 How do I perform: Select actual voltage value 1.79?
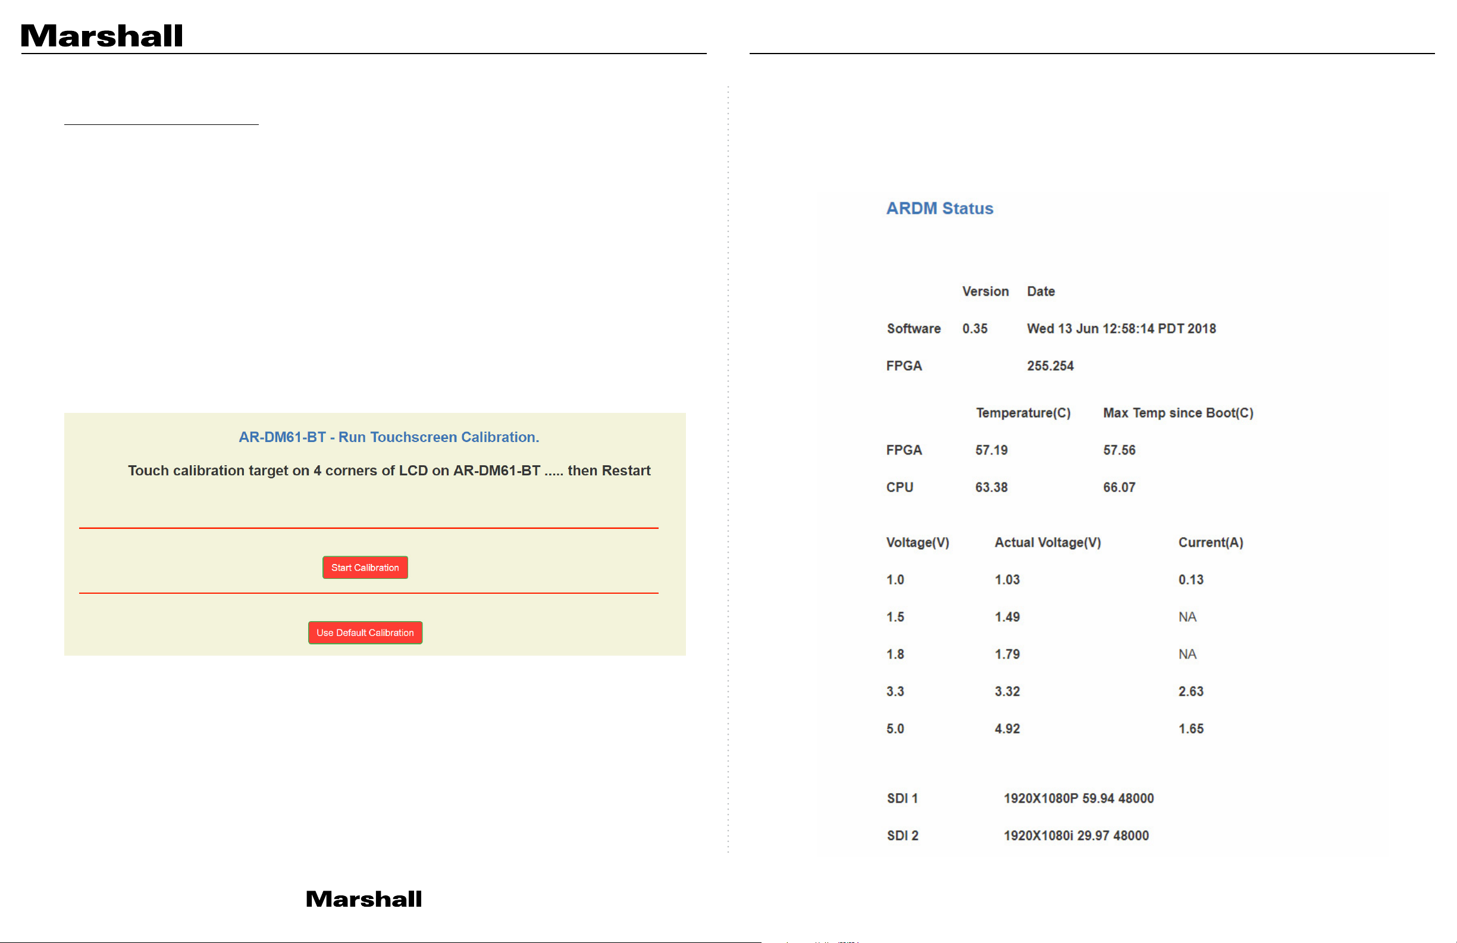1007,654
